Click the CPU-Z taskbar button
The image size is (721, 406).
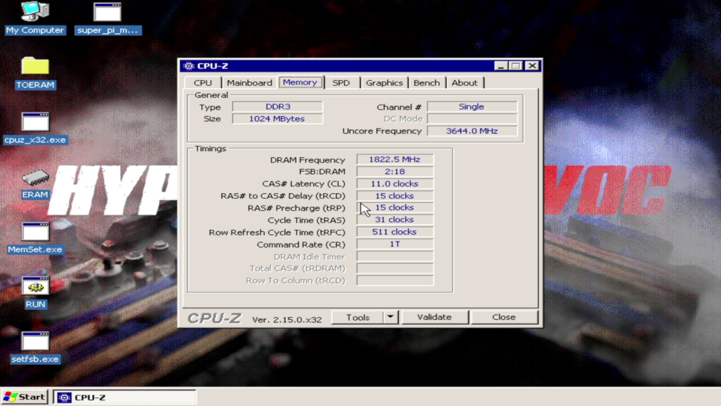coord(124,397)
